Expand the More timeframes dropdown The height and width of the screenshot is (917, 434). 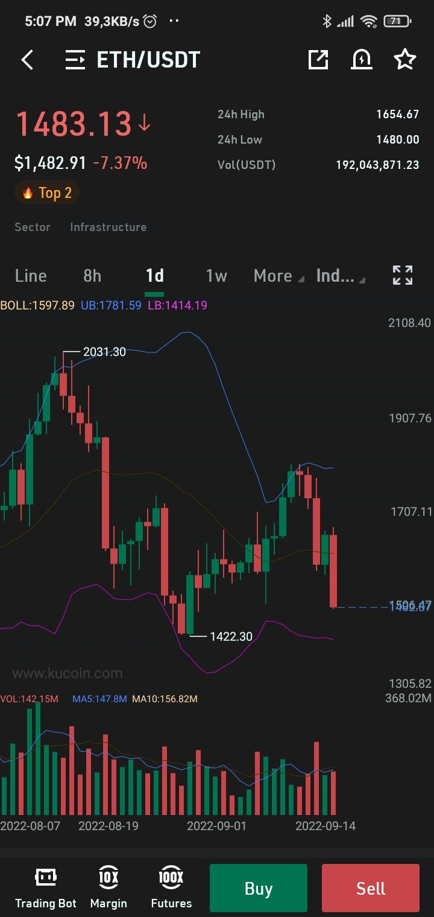276,276
